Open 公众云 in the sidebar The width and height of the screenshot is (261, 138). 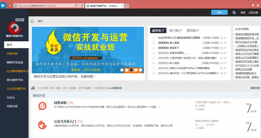click(11, 97)
